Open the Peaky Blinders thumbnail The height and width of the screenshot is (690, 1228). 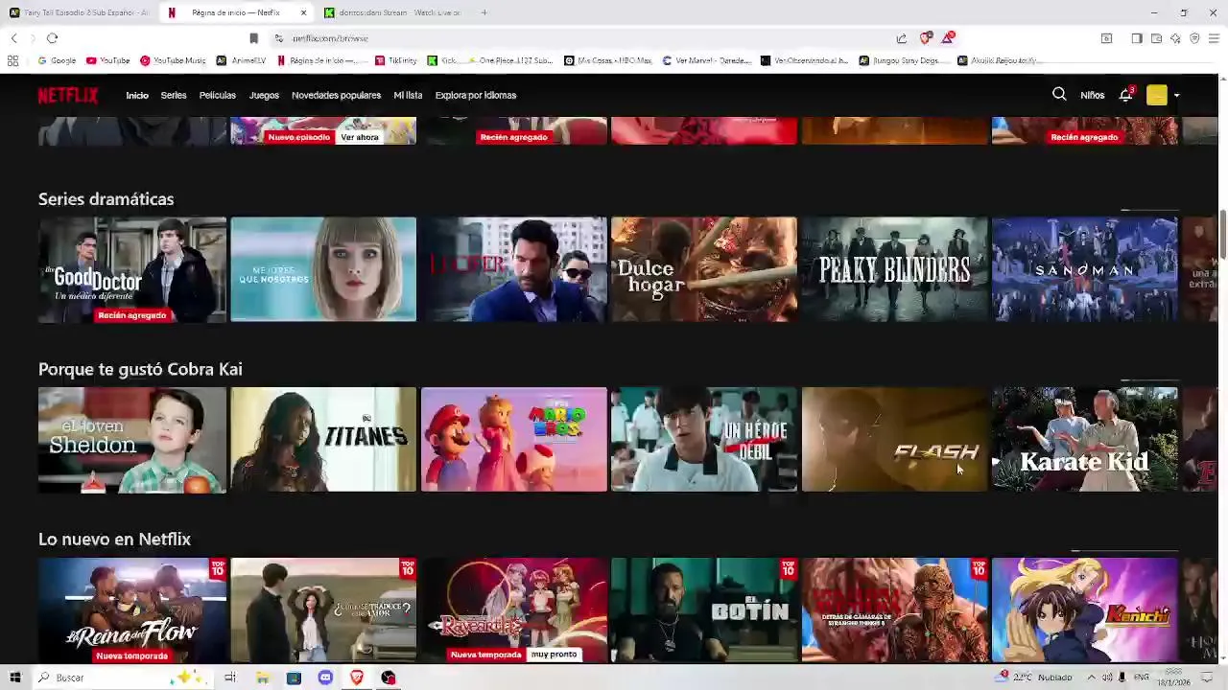894,269
